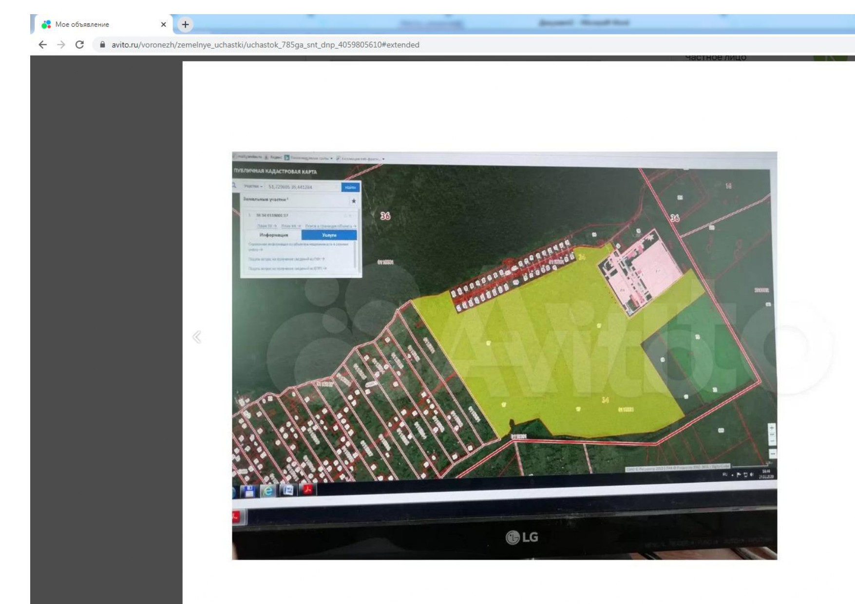Viewport: 855px width, 604px height.
Task: Click the coordinates search field in the photographed map
Action: tap(303, 187)
